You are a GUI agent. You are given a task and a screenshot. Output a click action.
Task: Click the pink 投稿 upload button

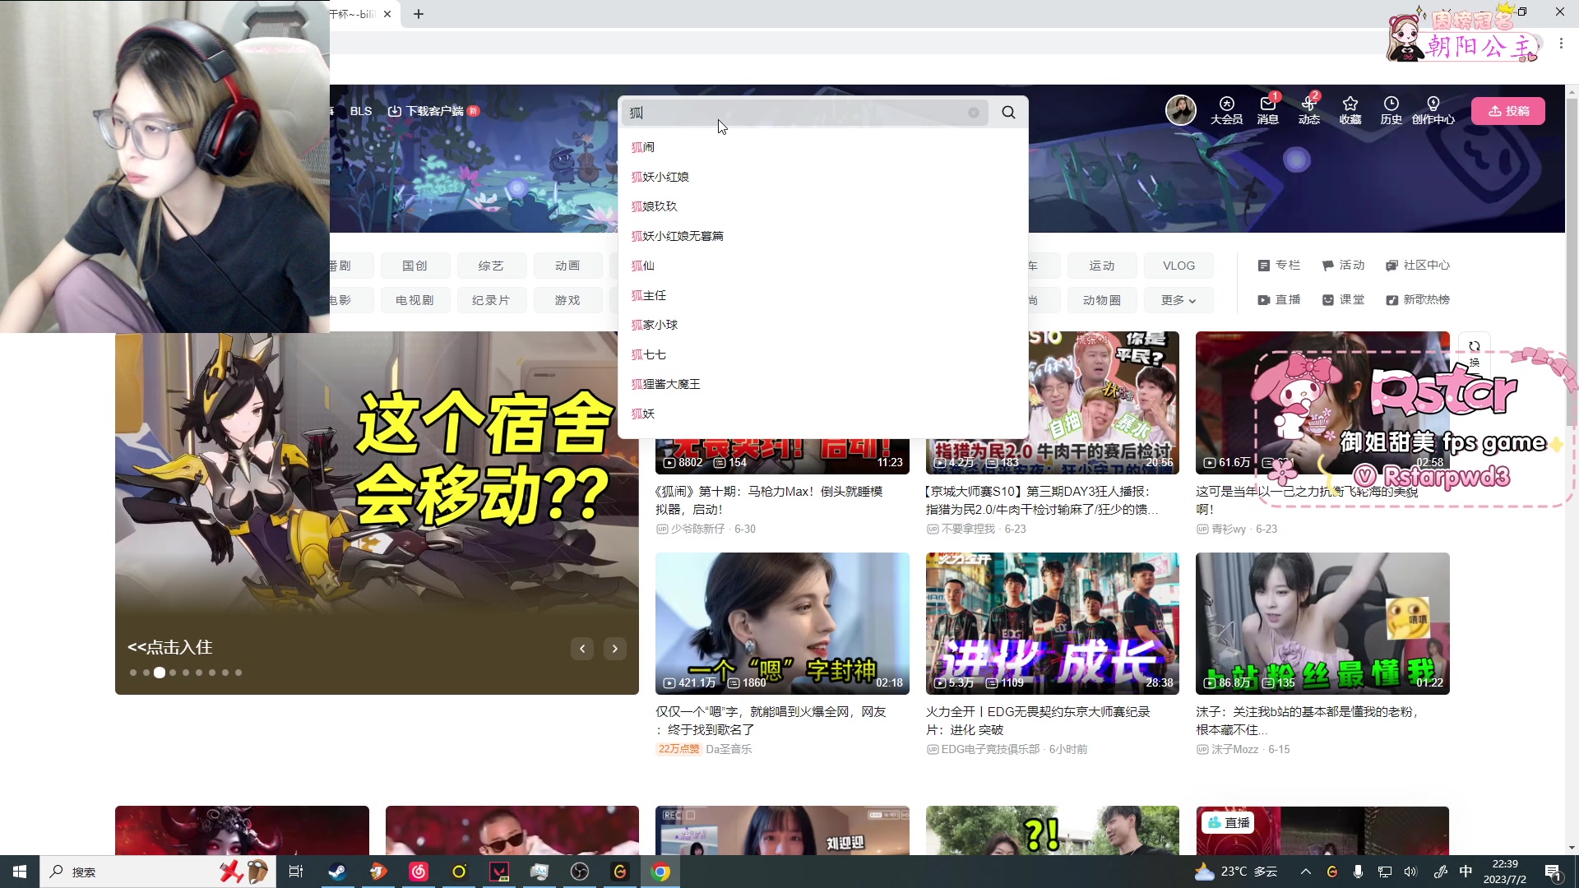point(1508,111)
